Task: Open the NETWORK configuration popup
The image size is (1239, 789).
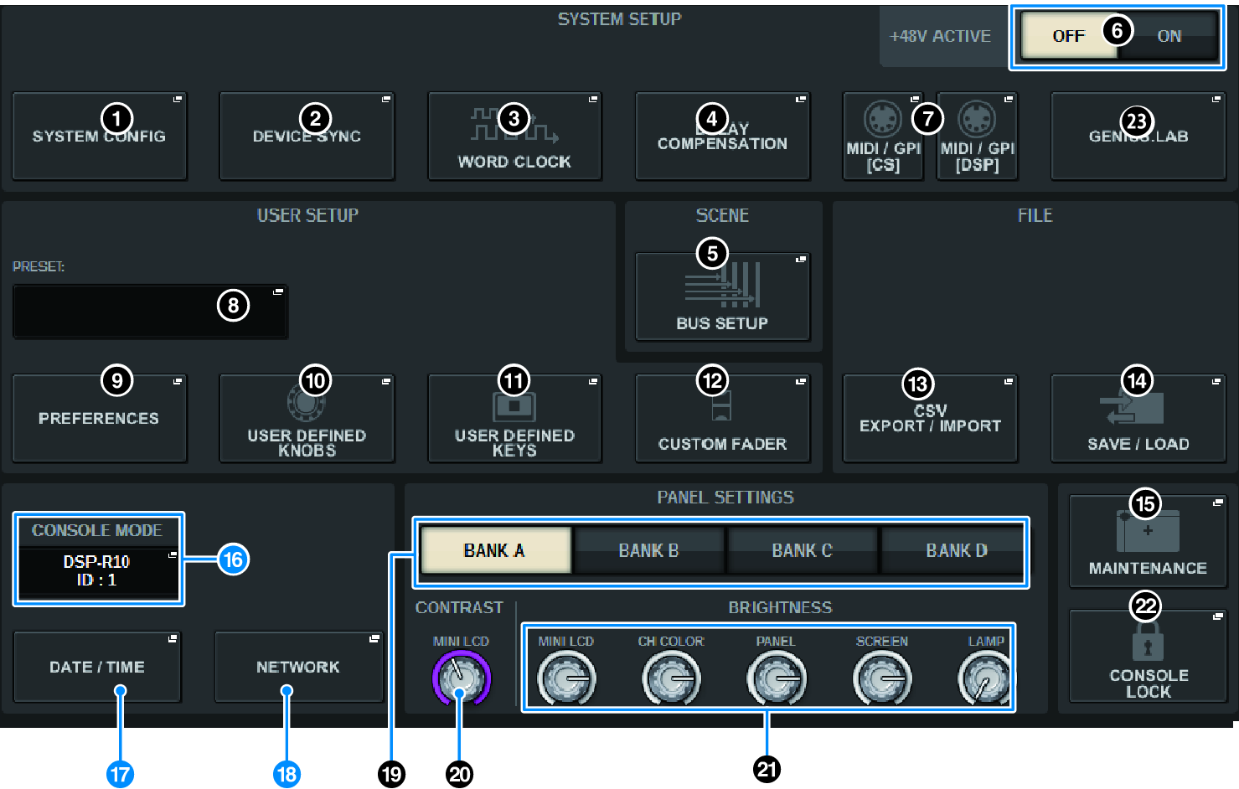Action: coord(298,667)
